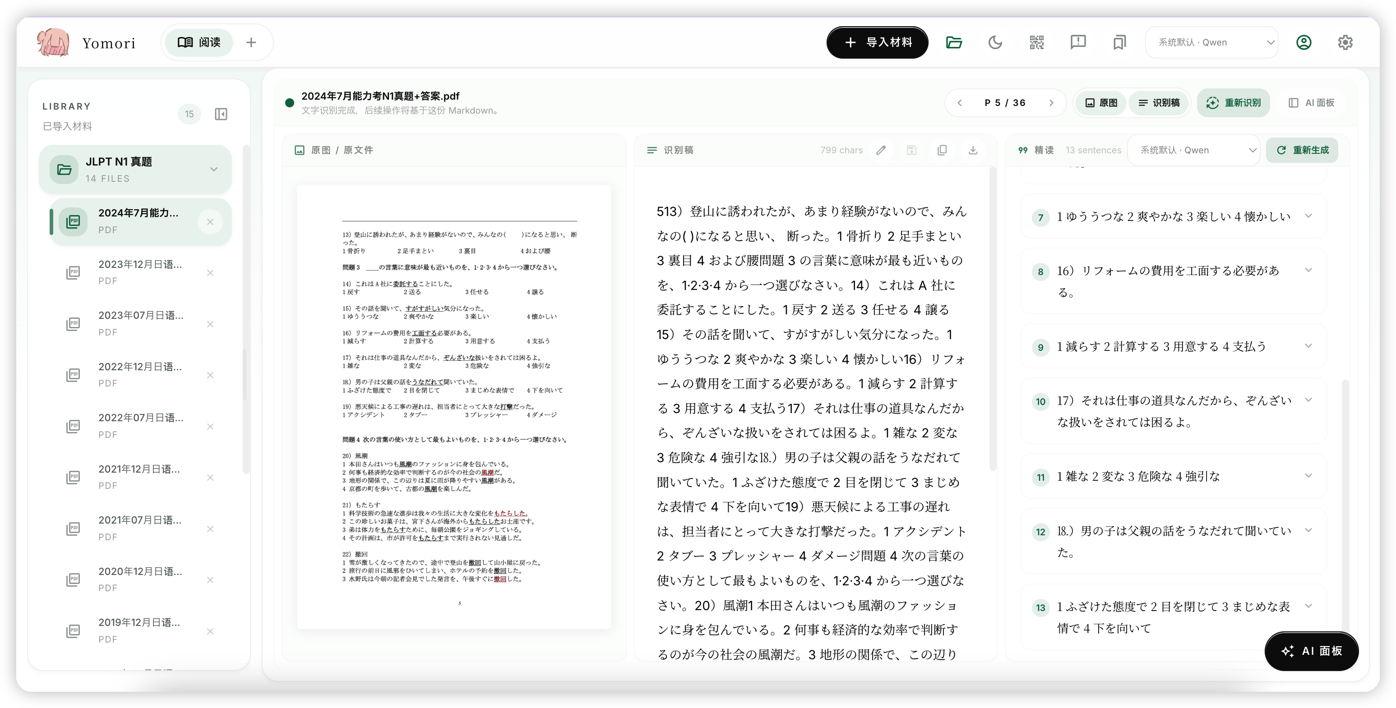Open the settings gear icon
Viewport: 1396px width, 708px height.
1345,42
